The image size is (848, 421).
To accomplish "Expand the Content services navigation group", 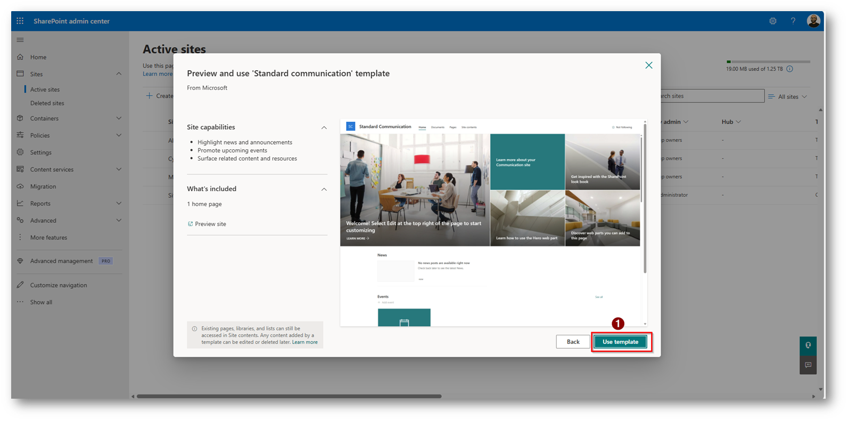I will [x=119, y=169].
